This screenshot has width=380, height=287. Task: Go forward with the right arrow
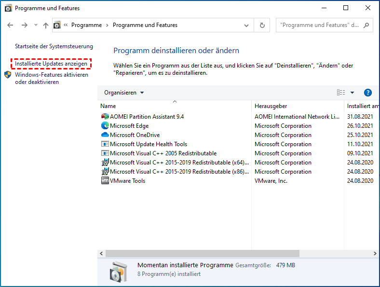pyautogui.click(x=25, y=25)
